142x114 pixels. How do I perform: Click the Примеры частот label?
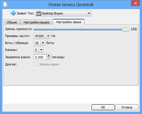(18, 36)
